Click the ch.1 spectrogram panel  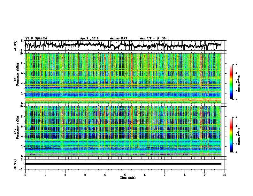pyautogui.click(x=123, y=78)
